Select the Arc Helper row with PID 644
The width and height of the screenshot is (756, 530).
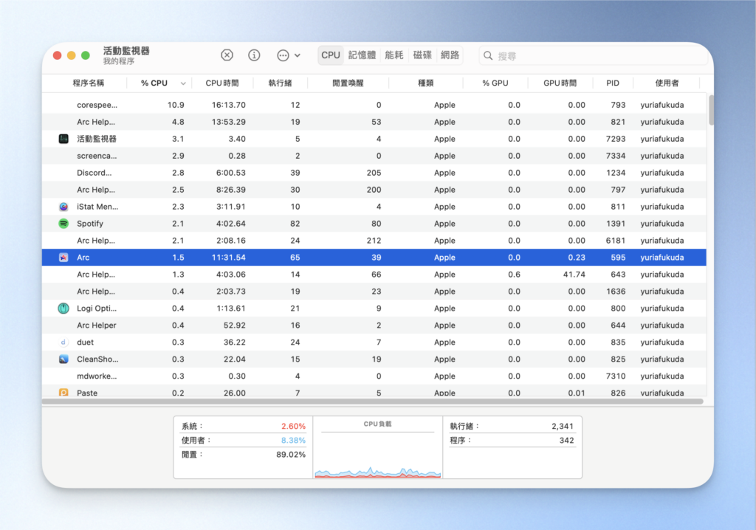[374, 325]
